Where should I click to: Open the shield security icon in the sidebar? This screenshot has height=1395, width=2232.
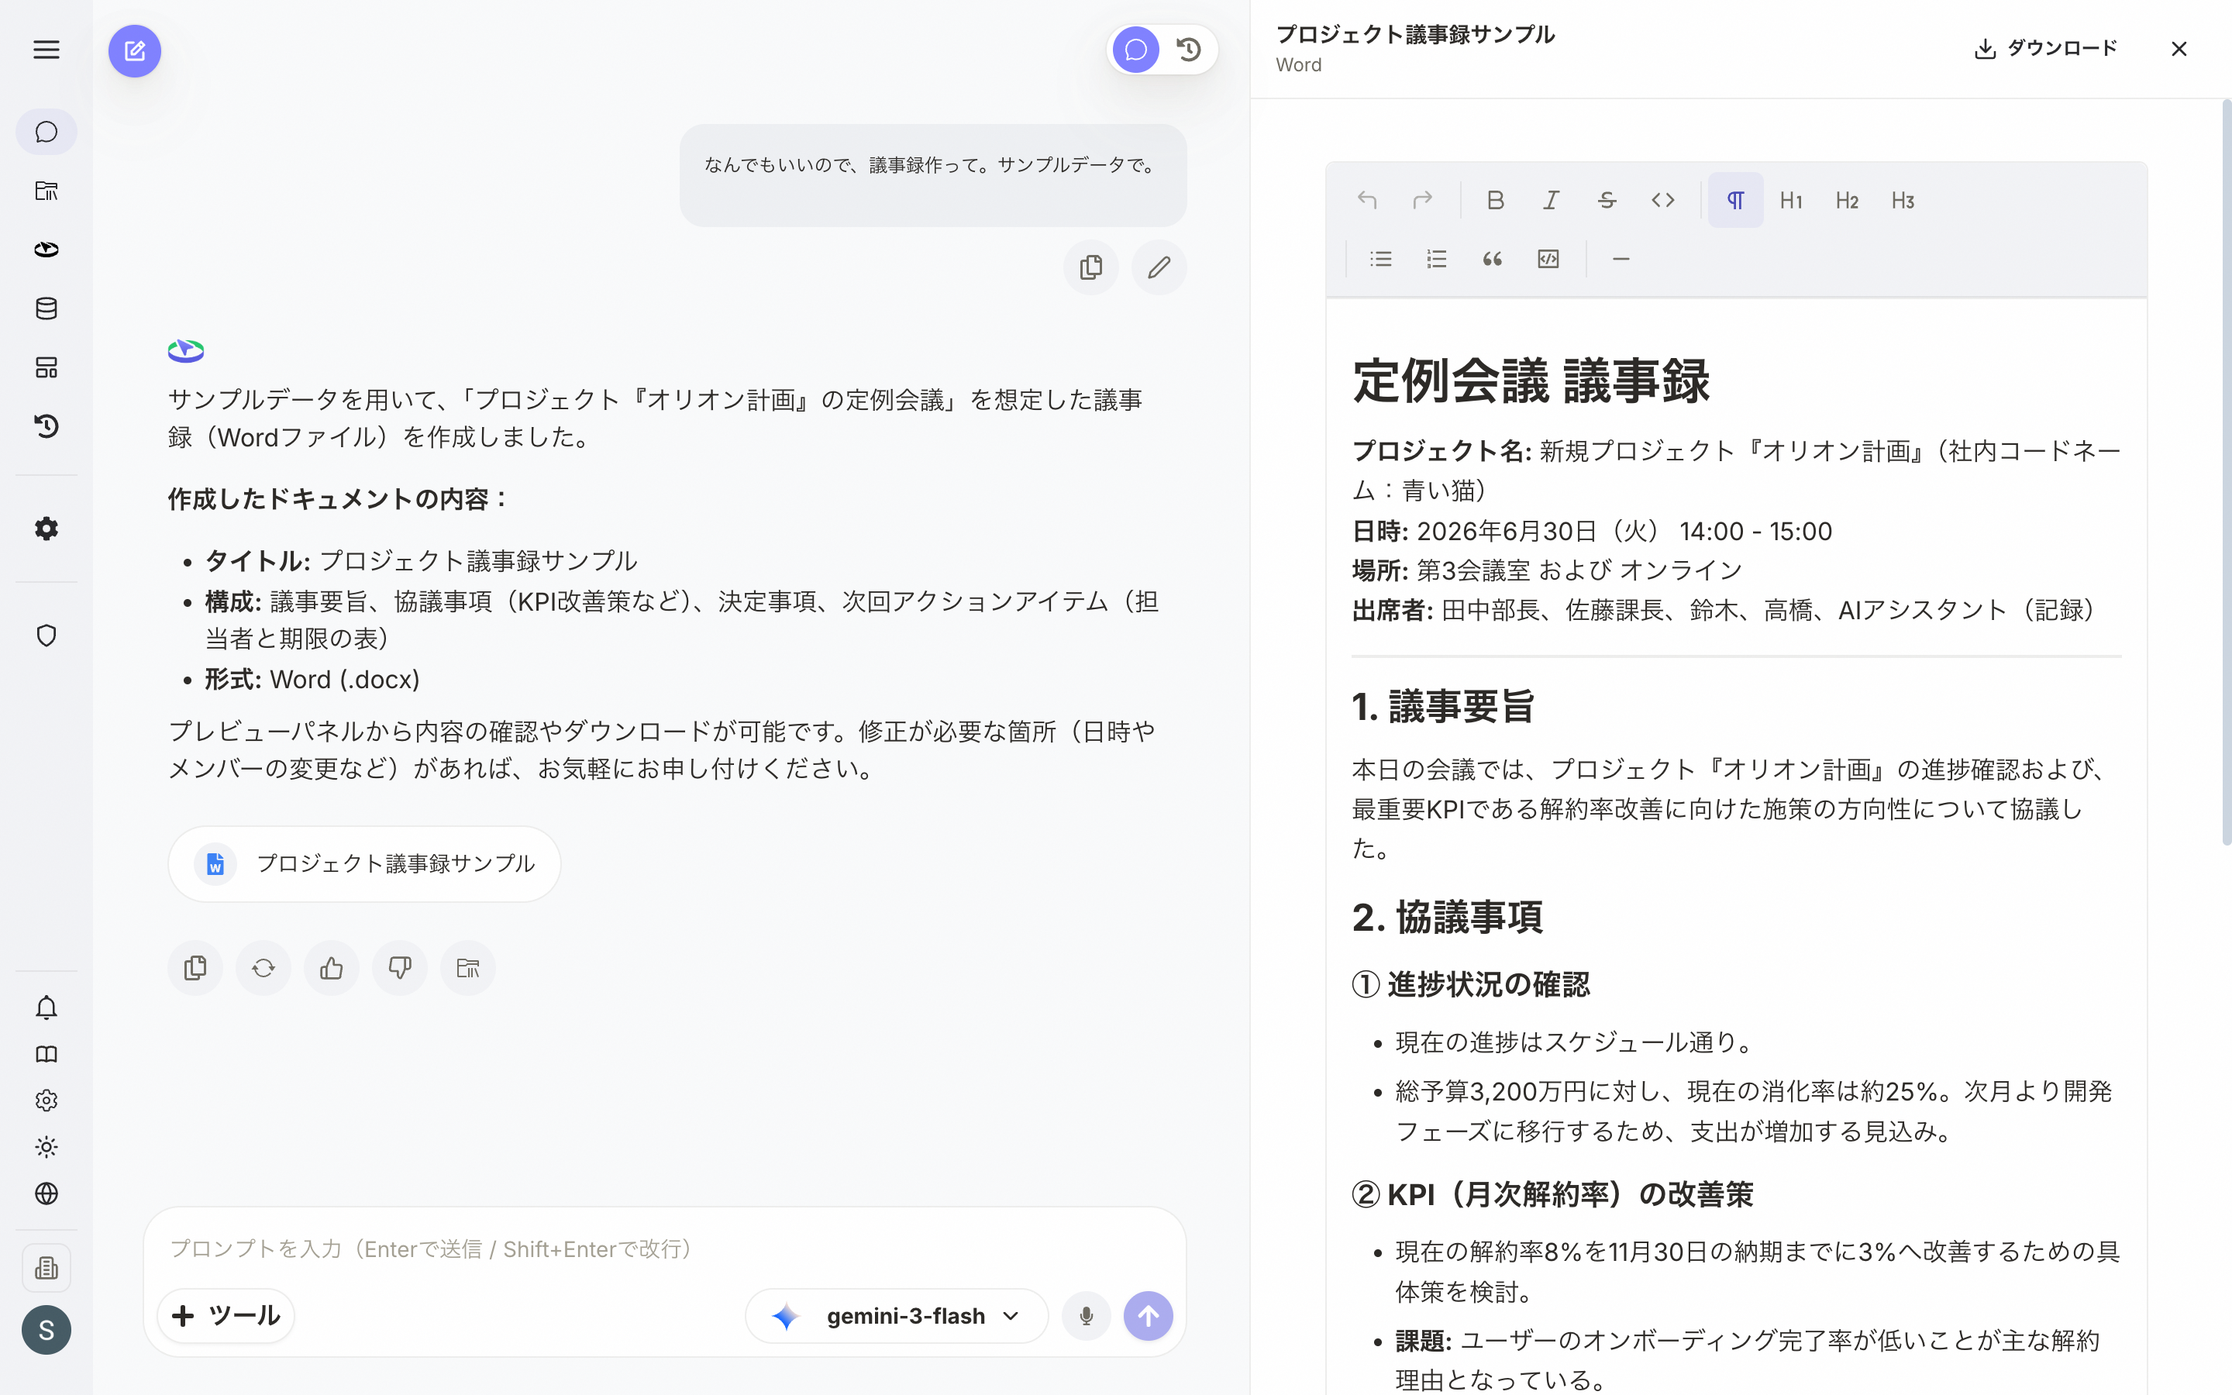(x=46, y=635)
